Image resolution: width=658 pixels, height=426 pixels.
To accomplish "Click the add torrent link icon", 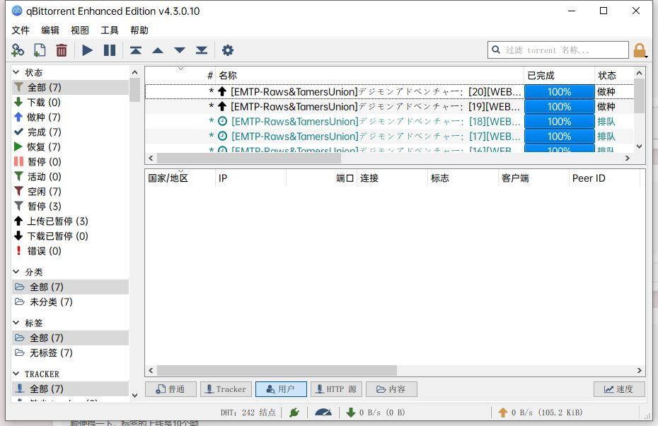I will pos(18,50).
